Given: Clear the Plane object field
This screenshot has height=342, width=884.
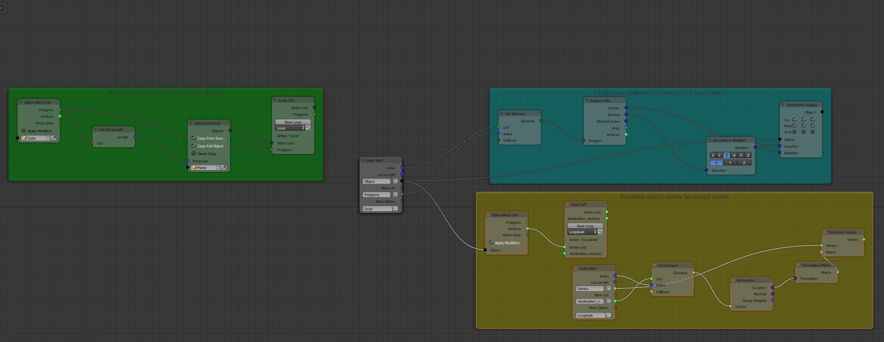Looking at the screenshot, I should coord(218,168).
